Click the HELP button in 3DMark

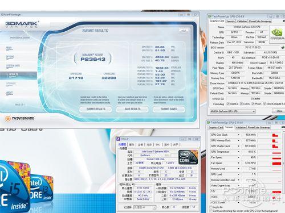184,31
